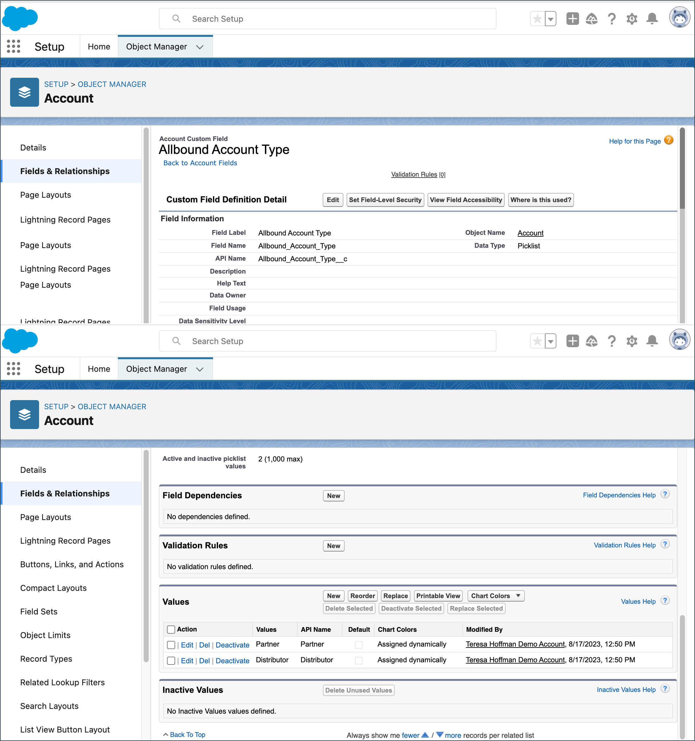Click Account layers icon in picklist Values window

tap(24, 415)
